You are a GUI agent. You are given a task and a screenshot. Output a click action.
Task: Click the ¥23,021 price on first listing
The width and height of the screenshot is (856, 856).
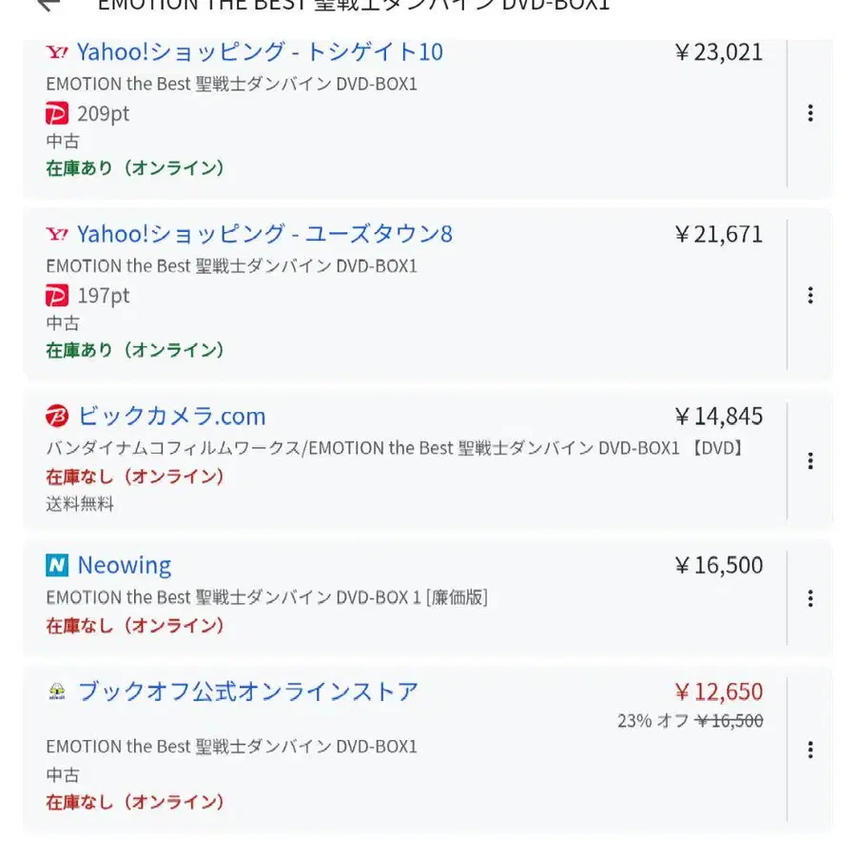719,51
